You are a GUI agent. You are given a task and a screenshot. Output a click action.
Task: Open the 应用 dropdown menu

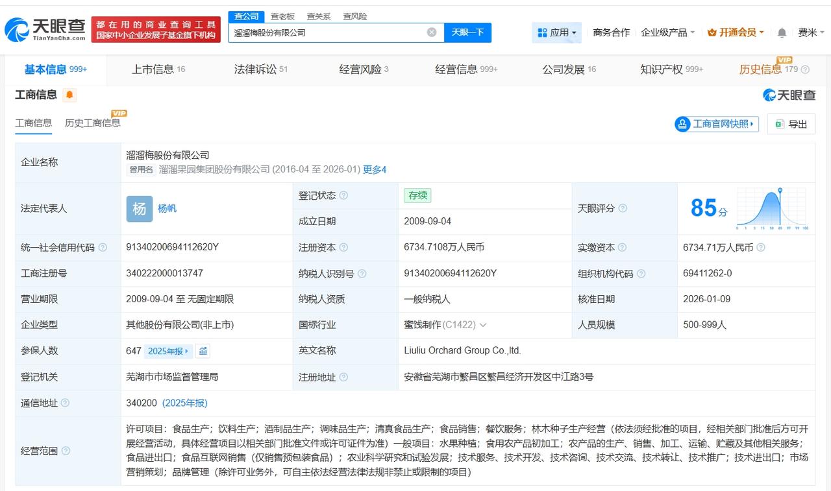pyautogui.click(x=556, y=32)
